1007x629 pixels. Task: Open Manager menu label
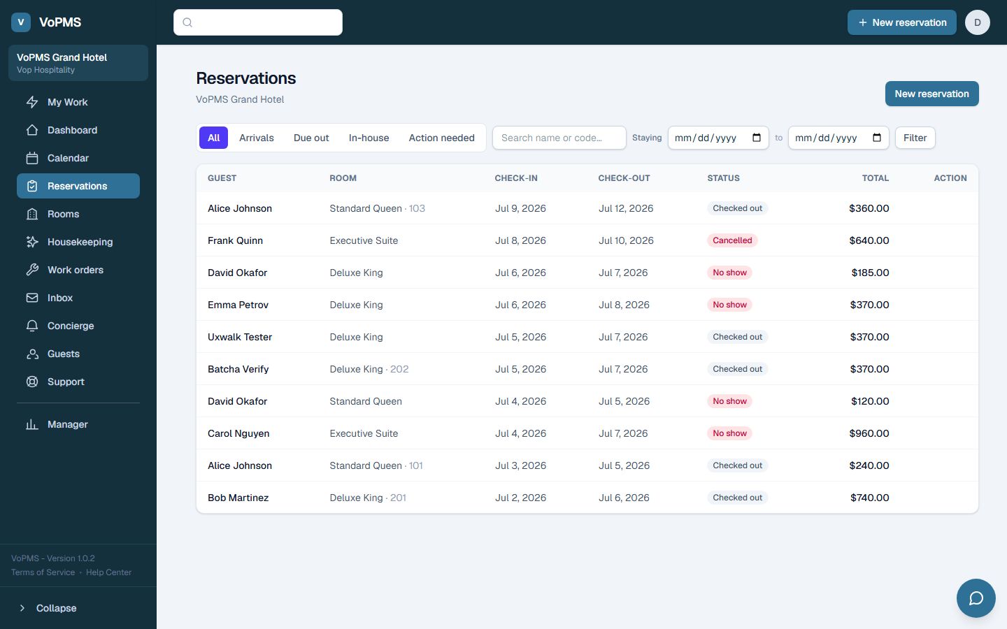tap(68, 424)
